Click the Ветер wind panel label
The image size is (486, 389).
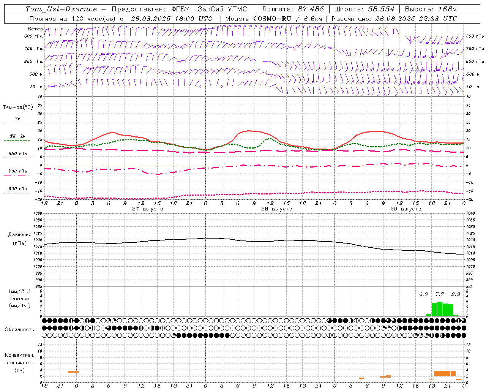tap(35, 29)
